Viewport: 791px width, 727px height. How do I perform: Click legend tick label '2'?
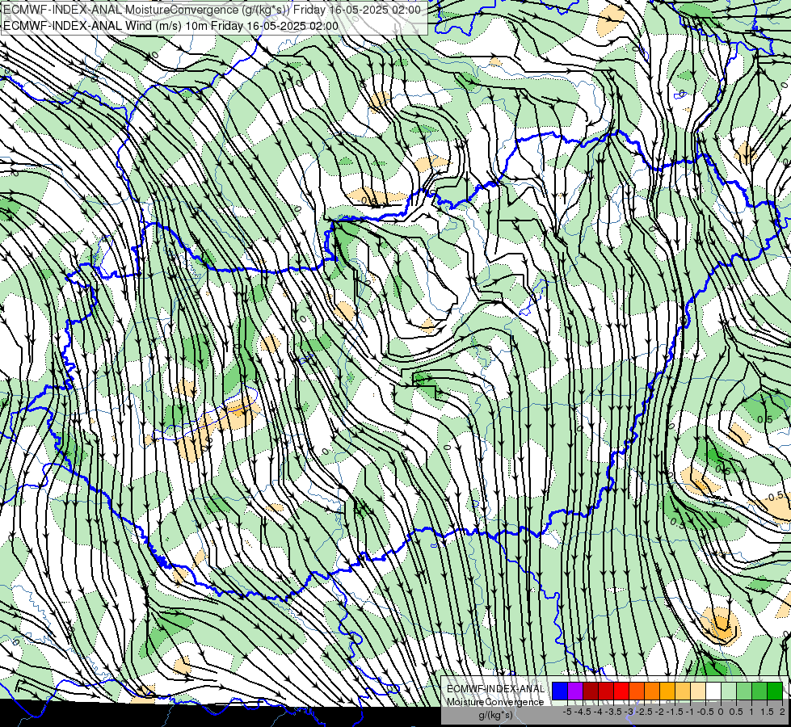[782, 712]
